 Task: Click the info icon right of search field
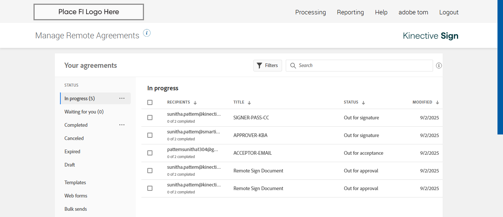439,66
